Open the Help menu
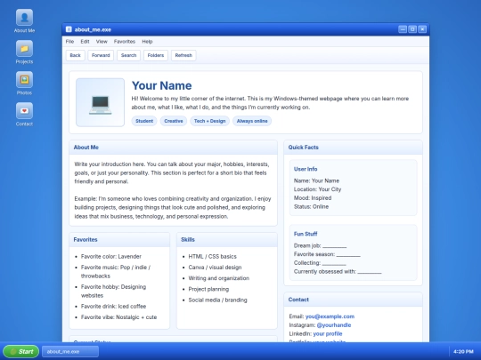 [147, 41]
